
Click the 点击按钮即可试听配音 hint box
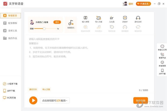pyautogui.click(x=55, y=100)
